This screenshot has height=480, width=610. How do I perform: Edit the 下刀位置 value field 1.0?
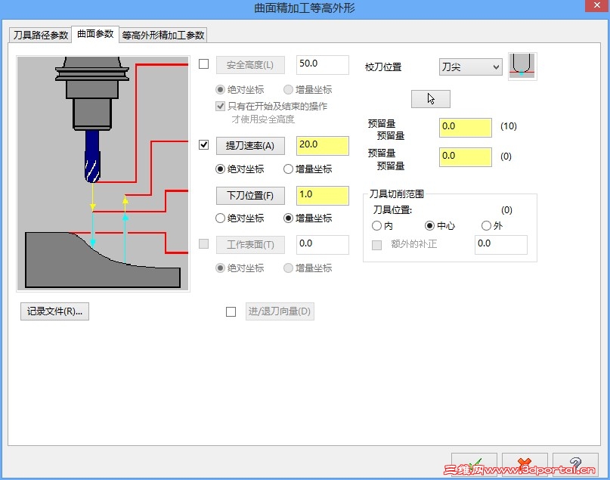tap(323, 195)
